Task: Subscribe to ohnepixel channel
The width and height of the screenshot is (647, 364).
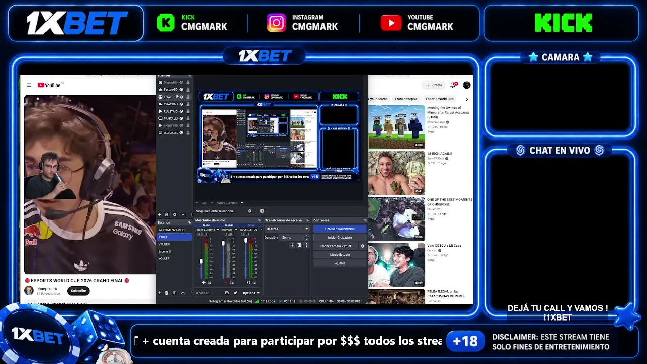Action: point(78,291)
